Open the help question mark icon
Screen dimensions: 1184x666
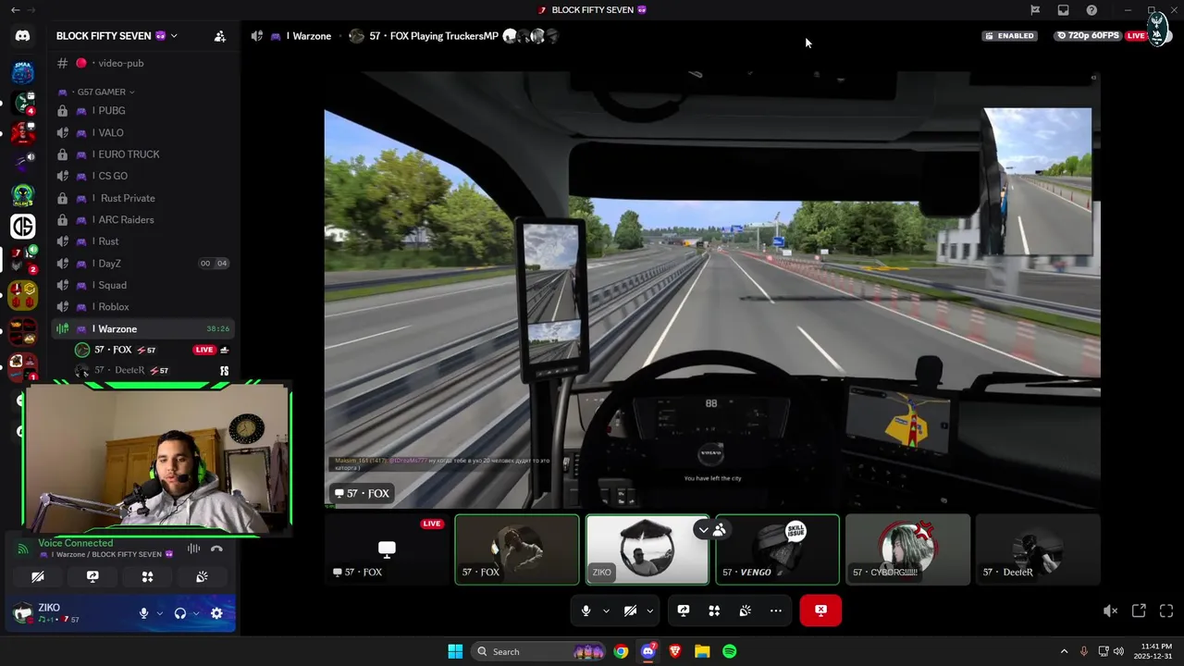[x=1091, y=10]
